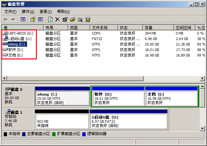Screen dimensions: 207x146
Task: Click the Refresh toolbar icon
Action: click(x=50, y=19)
